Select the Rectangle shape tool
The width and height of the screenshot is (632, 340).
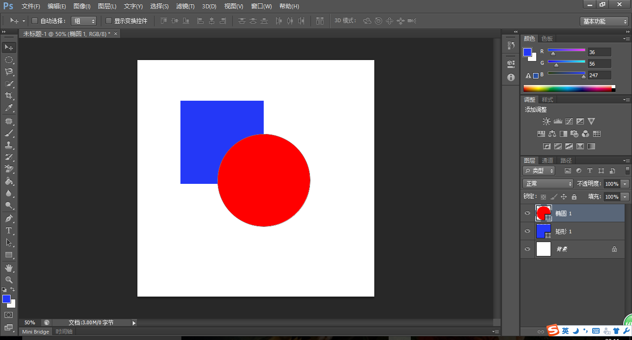(x=9, y=255)
